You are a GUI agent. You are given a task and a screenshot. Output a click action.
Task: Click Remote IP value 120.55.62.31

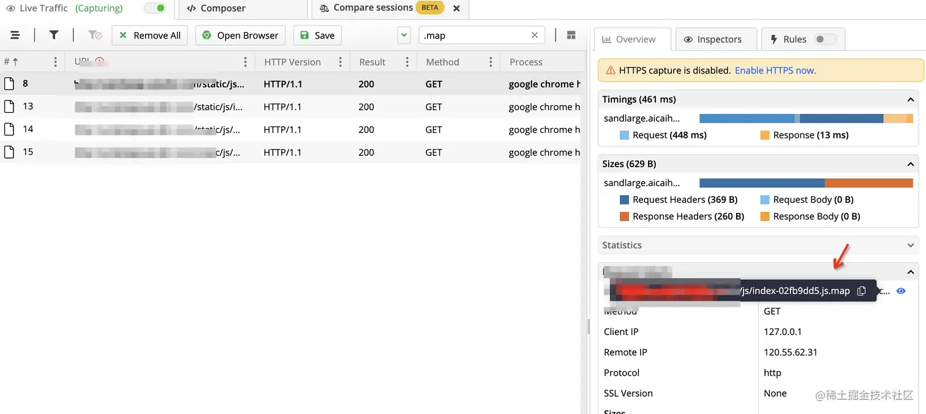pos(791,352)
